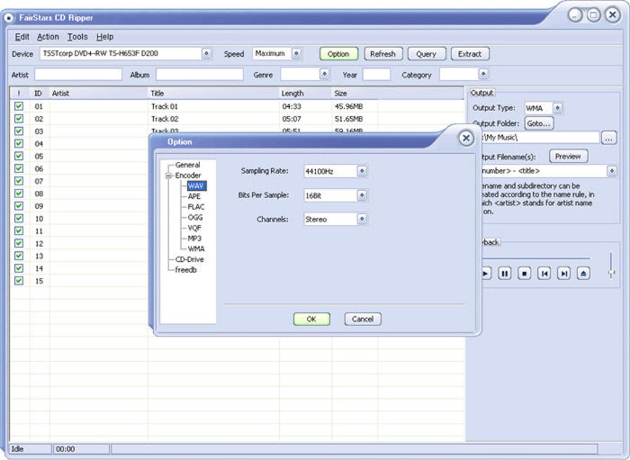Open the Speed dropdown

tap(296, 54)
